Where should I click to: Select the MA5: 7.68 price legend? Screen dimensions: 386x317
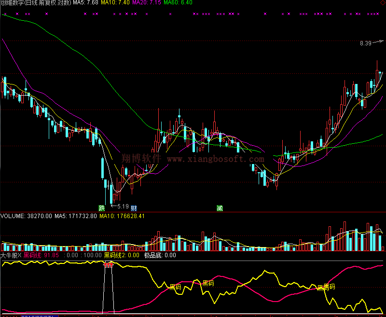pyautogui.click(x=85, y=3)
